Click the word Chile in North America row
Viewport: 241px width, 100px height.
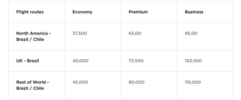[x=39, y=39]
